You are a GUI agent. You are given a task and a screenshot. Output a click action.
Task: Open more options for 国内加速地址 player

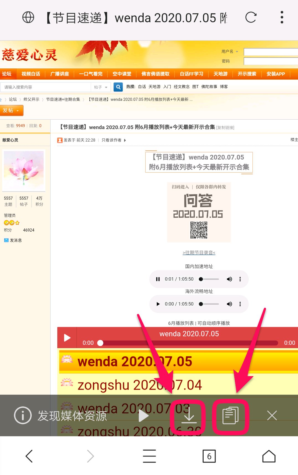[x=240, y=279]
